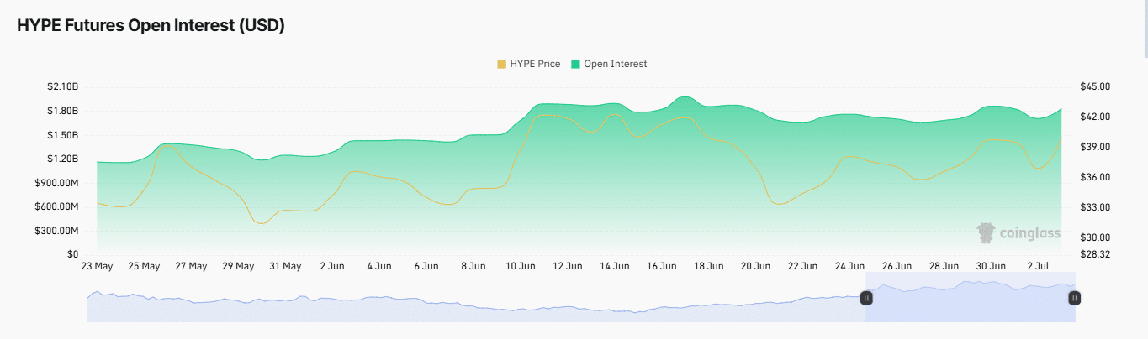Image resolution: width=1148 pixels, height=339 pixels.
Task: Click the 2 Jul x-axis date label
Action: pyautogui.click(x=1039, y=266)
